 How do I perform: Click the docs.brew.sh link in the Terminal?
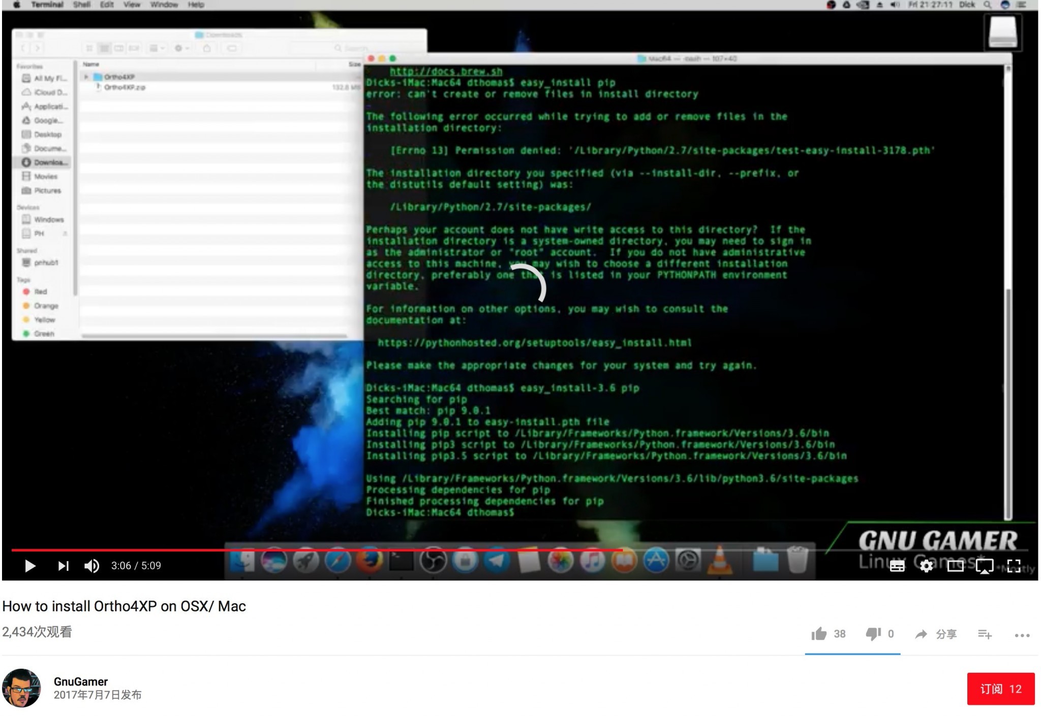coord(446,71)
